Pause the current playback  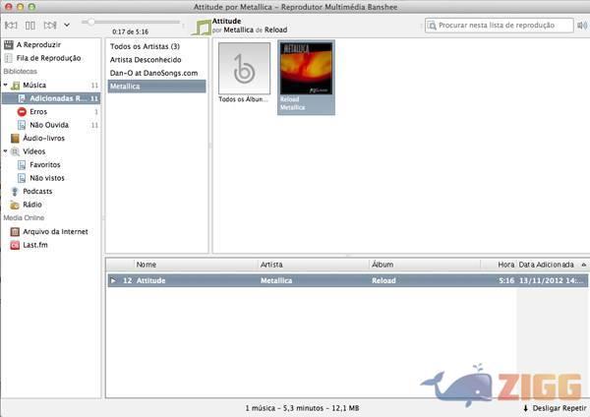[30, 26]
